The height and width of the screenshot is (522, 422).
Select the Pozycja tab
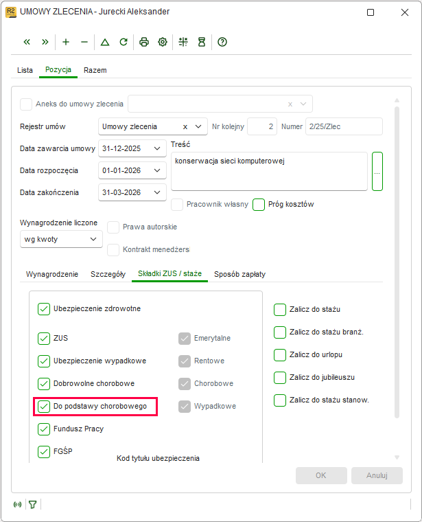[58, 70]
